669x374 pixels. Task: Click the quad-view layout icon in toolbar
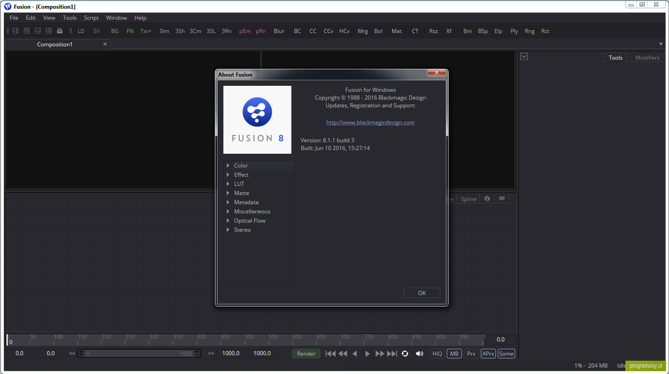pos(49,31)
